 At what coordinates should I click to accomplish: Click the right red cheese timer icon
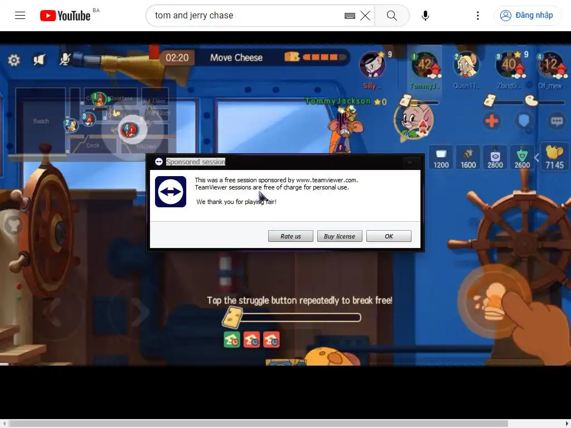pyautogui.click(x=272, y=339)
